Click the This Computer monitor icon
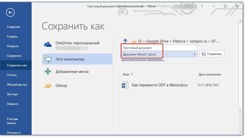Image resolution: width=245 pixels, height=137 pixels. pyautogui.click(x=48, y=59)
